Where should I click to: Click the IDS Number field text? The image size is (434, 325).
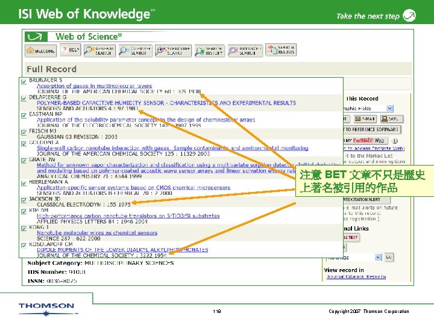(x=57, y=272)
